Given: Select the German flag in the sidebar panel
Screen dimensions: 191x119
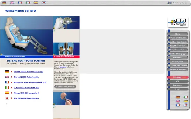Looking at the screenshot, I should coord(178,97).
